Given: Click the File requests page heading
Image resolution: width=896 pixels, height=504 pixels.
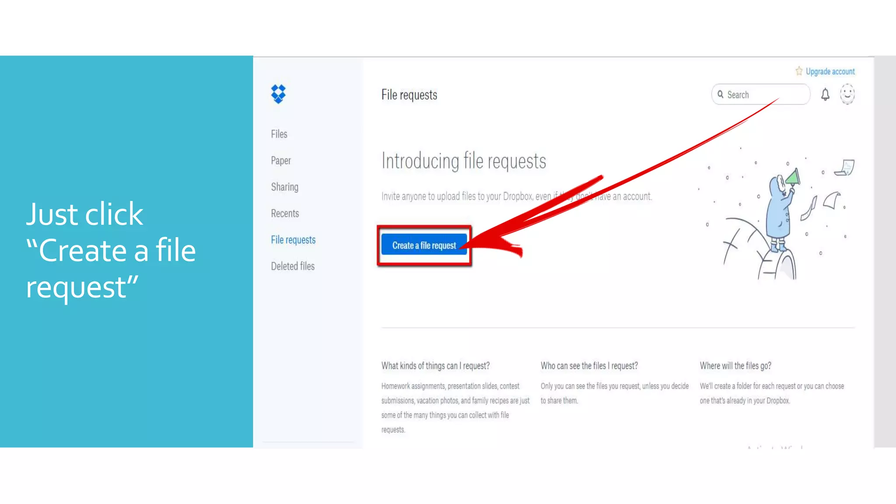Looking at the screenshot, I should [x=409, y=95].
